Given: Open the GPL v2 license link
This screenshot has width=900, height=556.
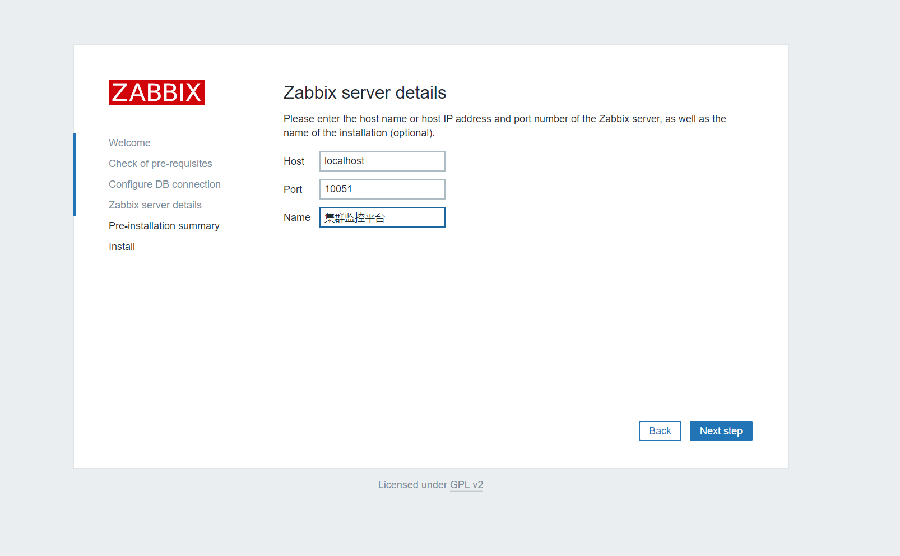Looking at the screenshot, I should (466, 485).
